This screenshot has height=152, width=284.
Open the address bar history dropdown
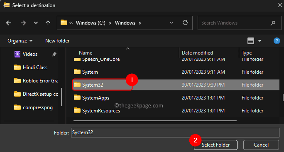pos(171,23)
